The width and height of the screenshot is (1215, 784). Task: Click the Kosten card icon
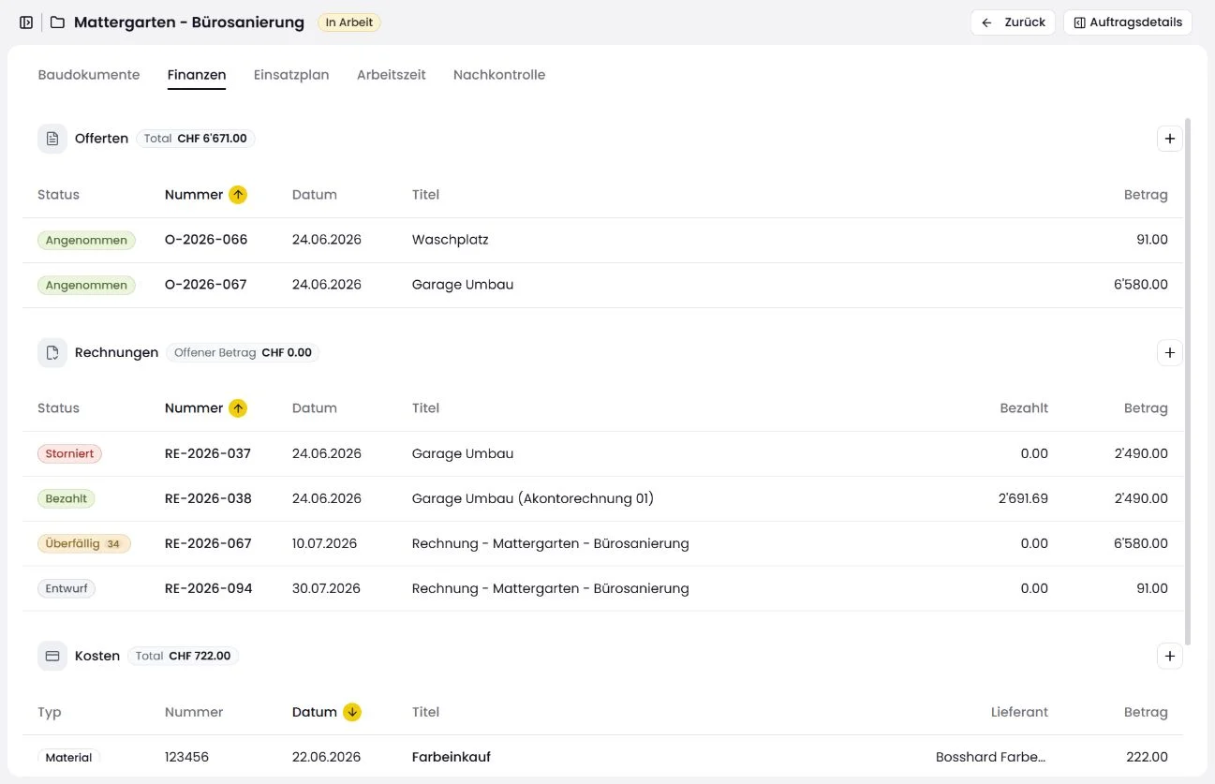tap(52, 656)
